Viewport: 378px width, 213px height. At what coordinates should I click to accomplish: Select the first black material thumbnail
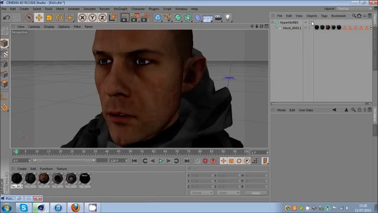17,179
